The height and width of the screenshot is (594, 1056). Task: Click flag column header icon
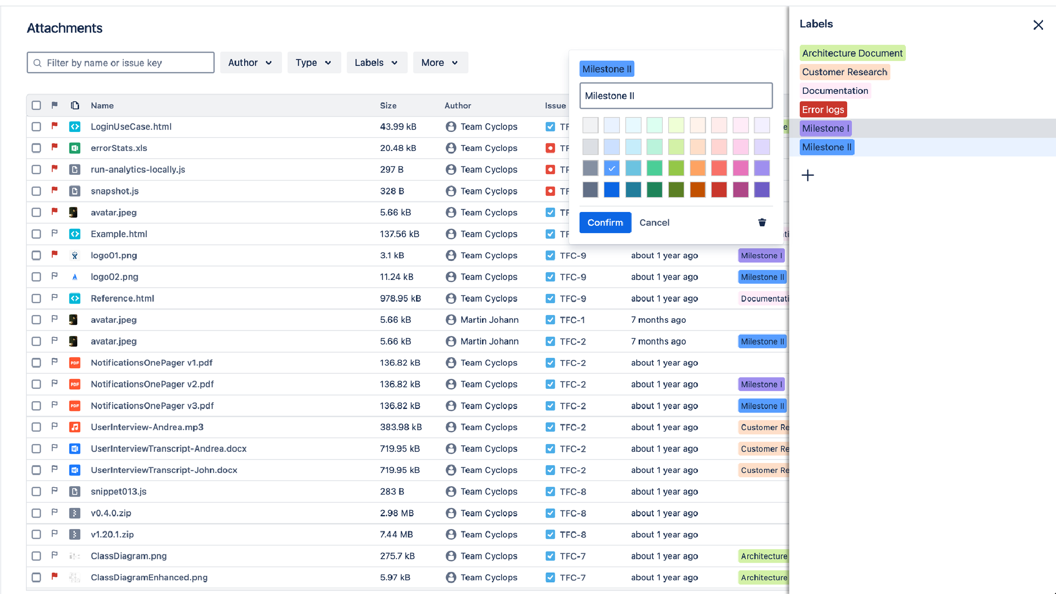[55, 105]
